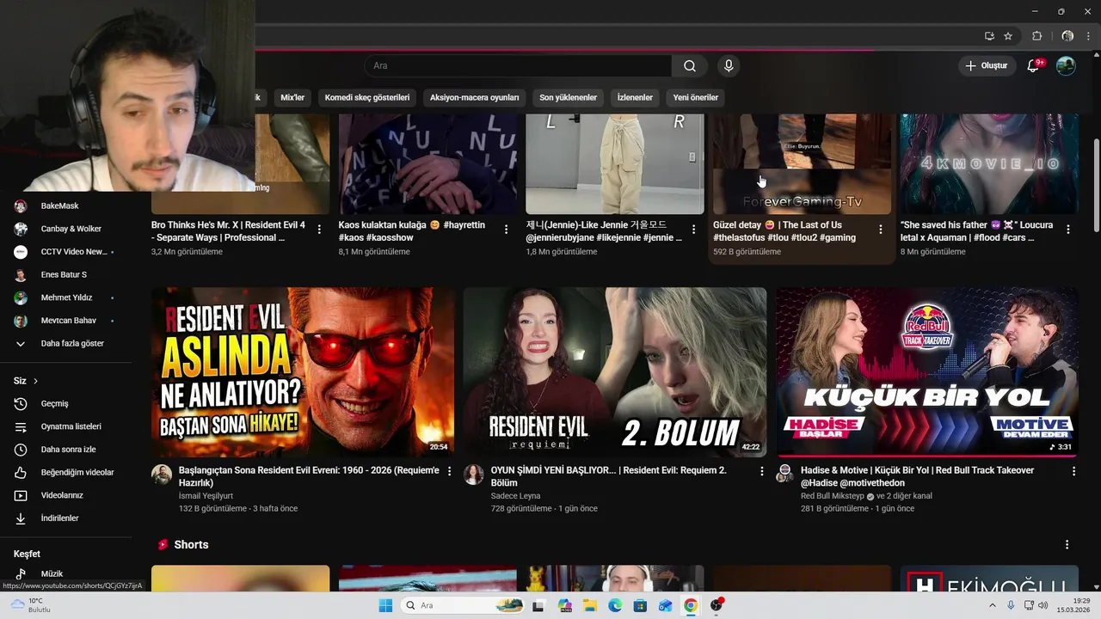The image size is (1101, 619).
Task: Select the İzlenenler chip
Action: coord(635,97)
